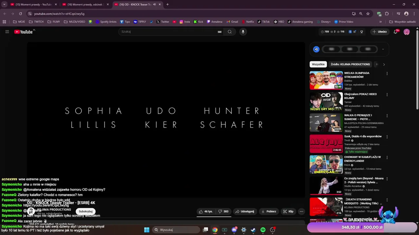The width and height of the screenshot is (419, 235).
Task: Switch to the Moment prawdy, odcinek tab
Action: (85, 5)
